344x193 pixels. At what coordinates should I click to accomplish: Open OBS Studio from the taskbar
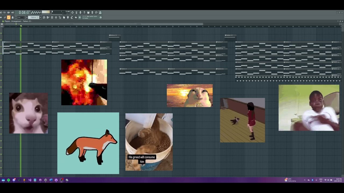tap(62, 180)
